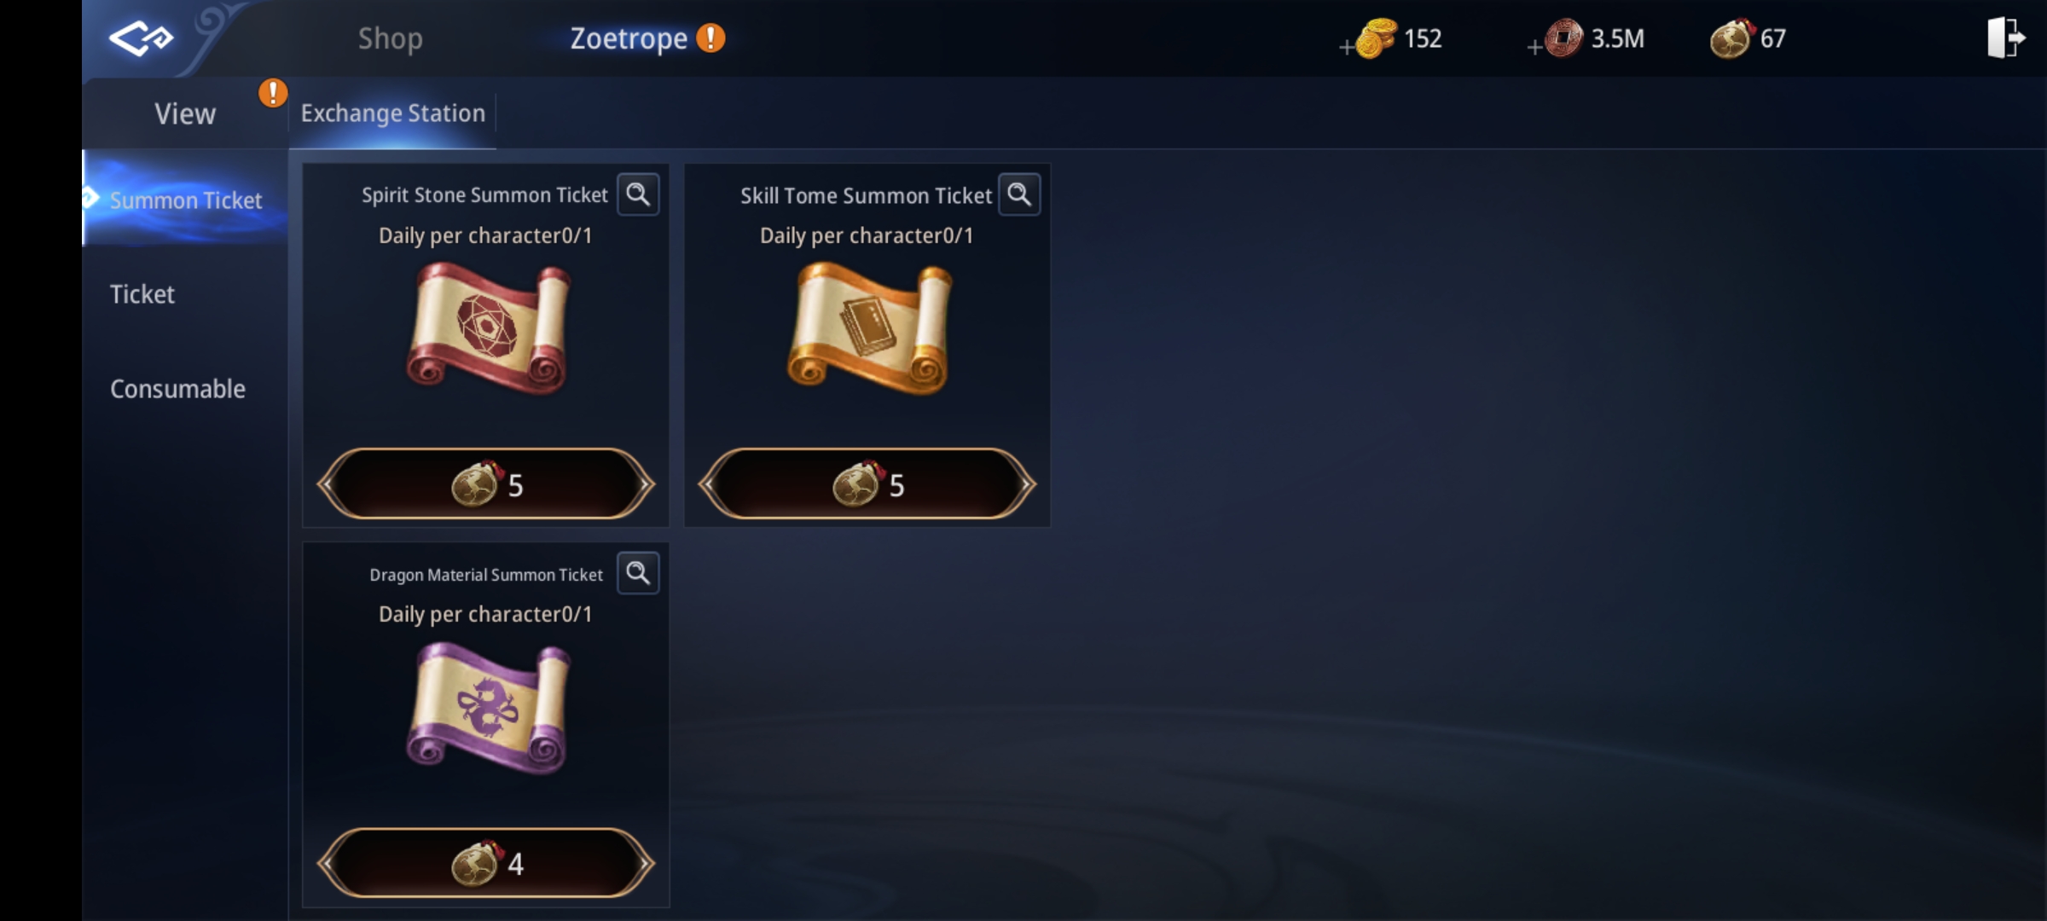Add gold coins with plus icon
2047x921 pixels.
[1347, 49]
